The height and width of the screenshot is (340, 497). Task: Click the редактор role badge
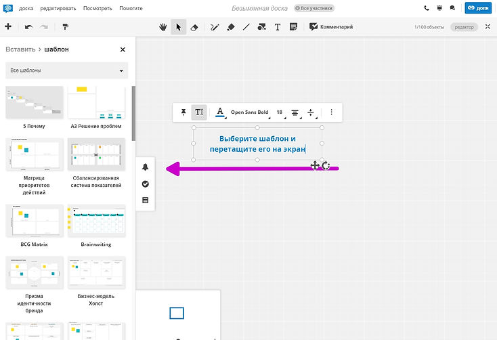coord(464,27)
